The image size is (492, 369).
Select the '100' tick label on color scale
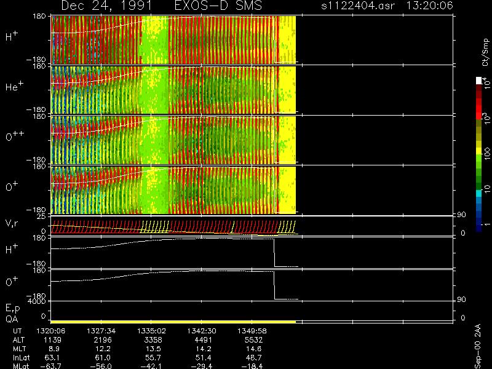coord(487,153)
